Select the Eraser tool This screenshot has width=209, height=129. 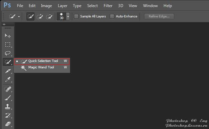point(8,124)
